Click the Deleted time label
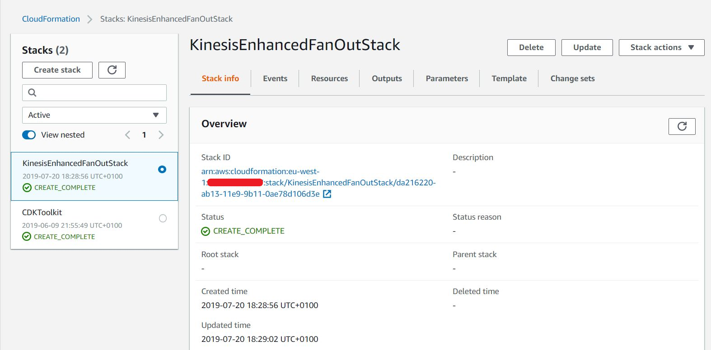The width and height of the screenshot is (711, 350). (476, 291)
